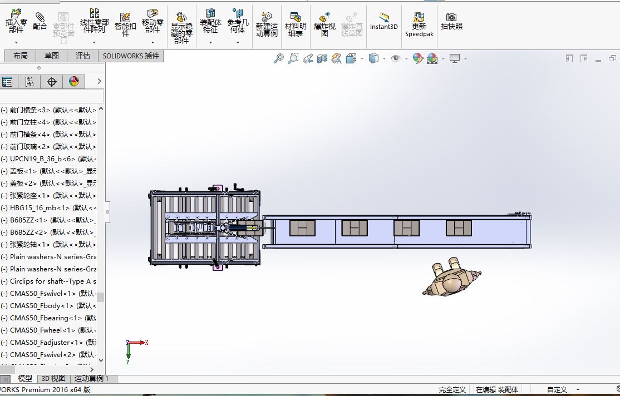This screenshot has height=396, width=620.
Task: Click View Settings monitor icon
Action: pos(455,58)
